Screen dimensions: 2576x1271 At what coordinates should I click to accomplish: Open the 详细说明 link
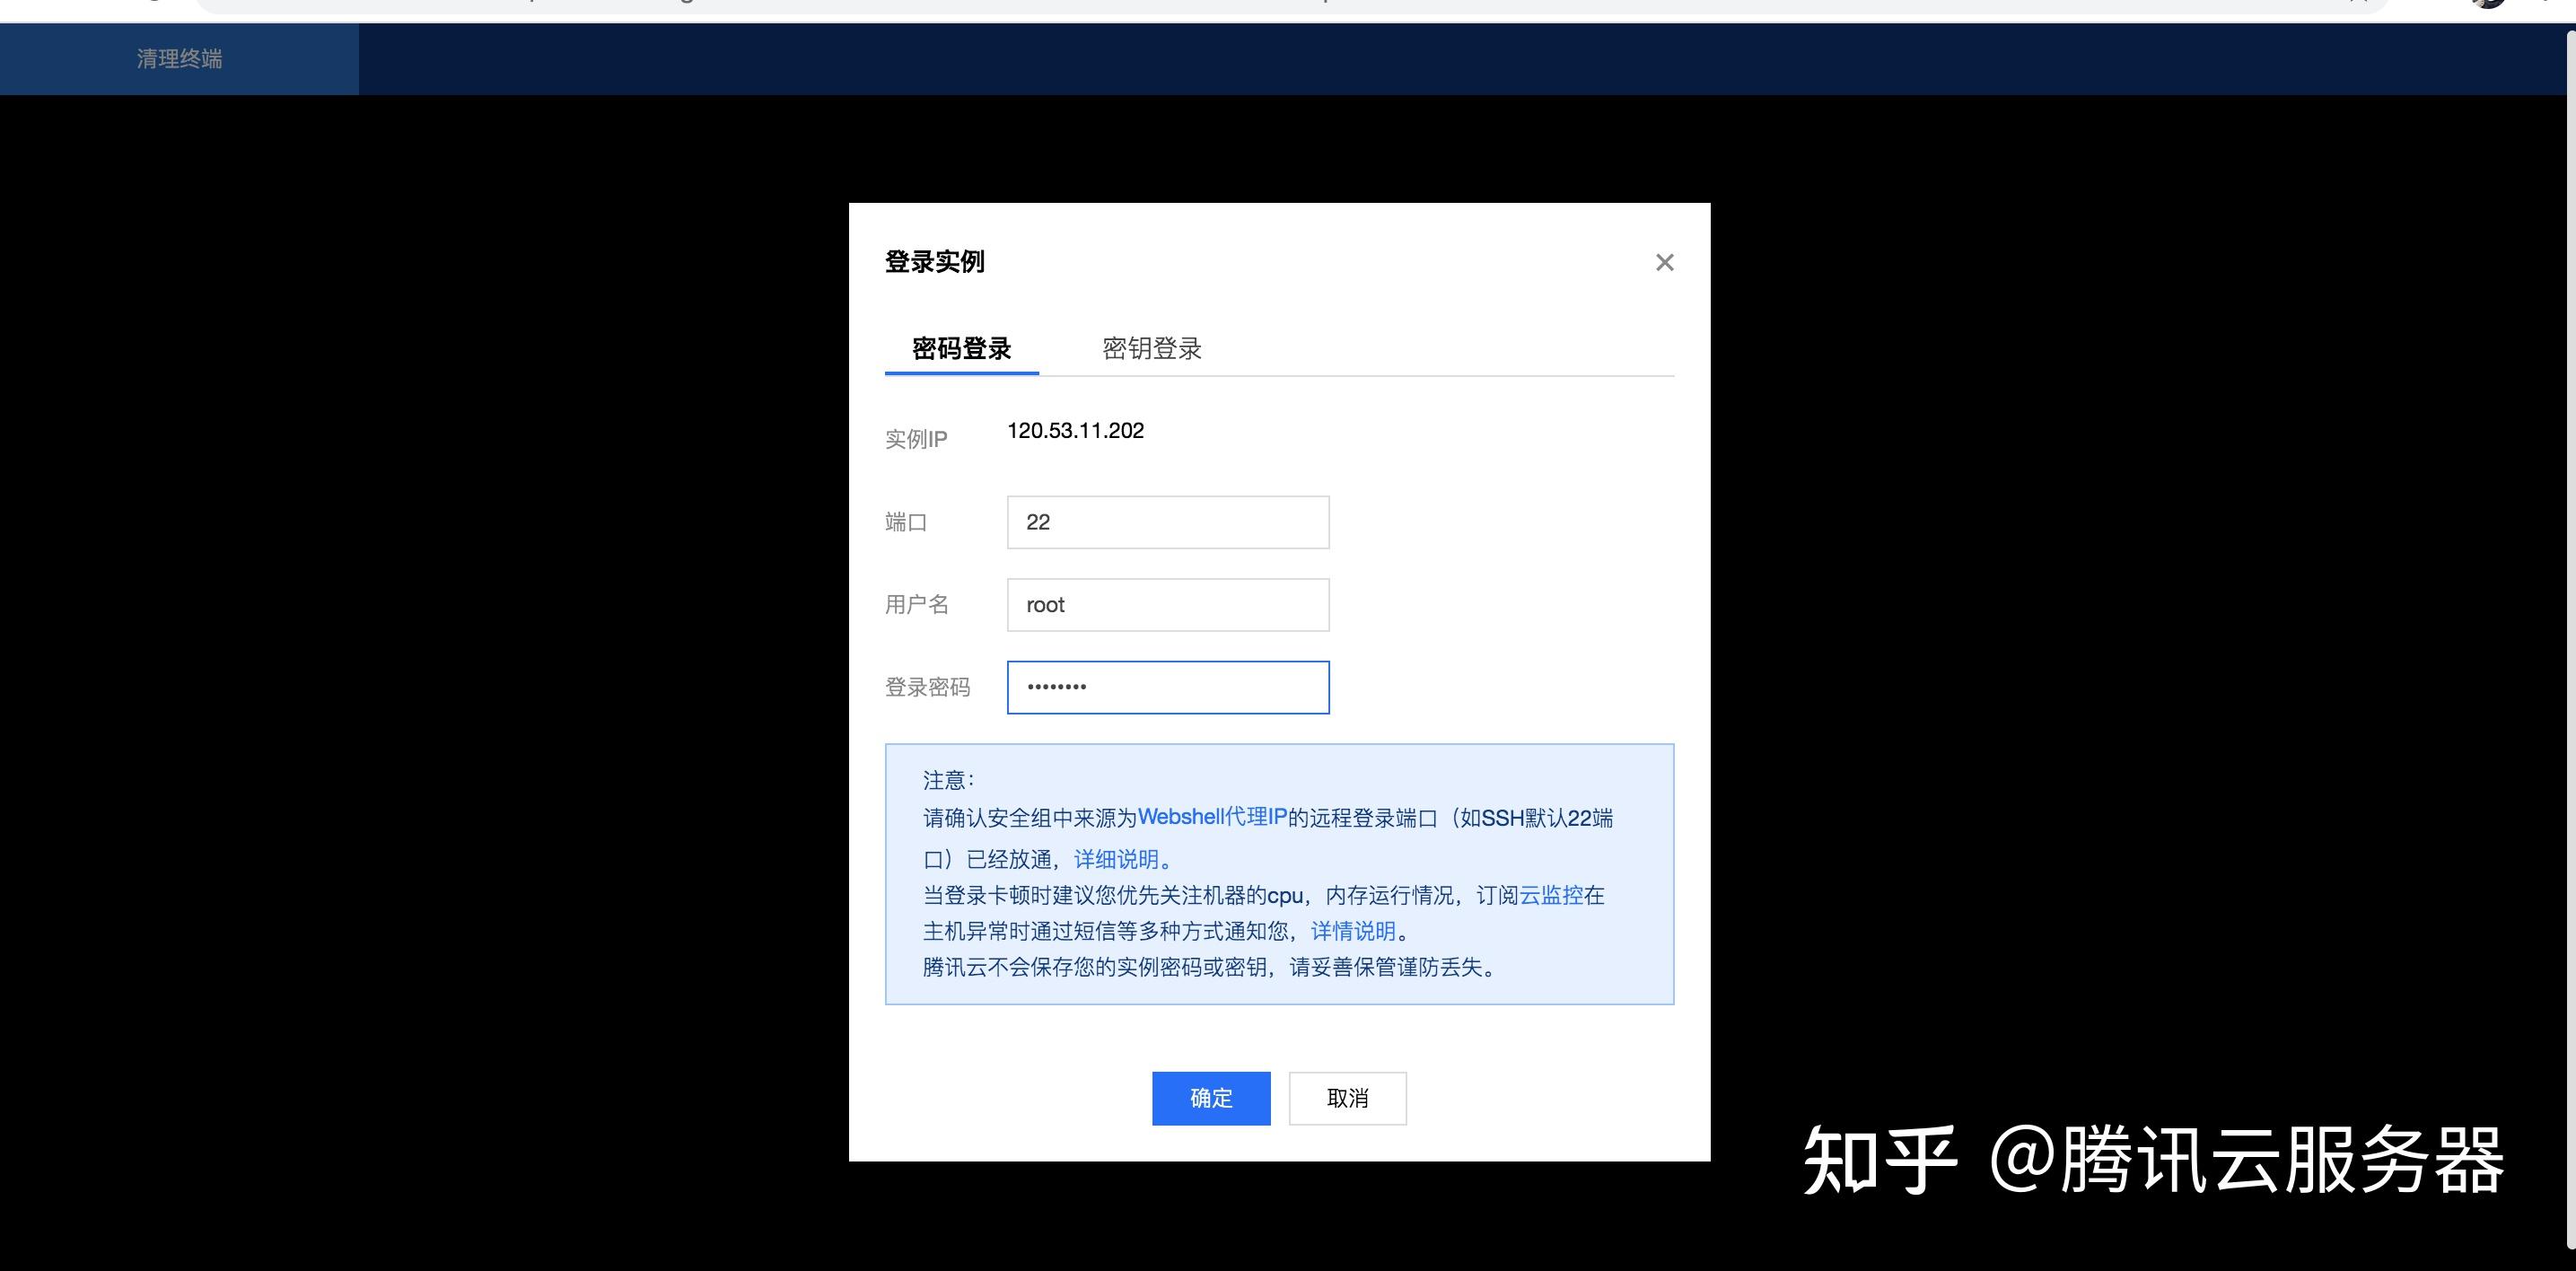pos(1116,859)
